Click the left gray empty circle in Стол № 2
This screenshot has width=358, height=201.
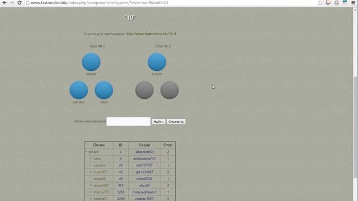click(144, 90)
